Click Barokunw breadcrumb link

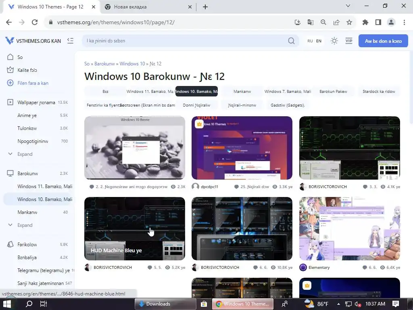[104, 63]
